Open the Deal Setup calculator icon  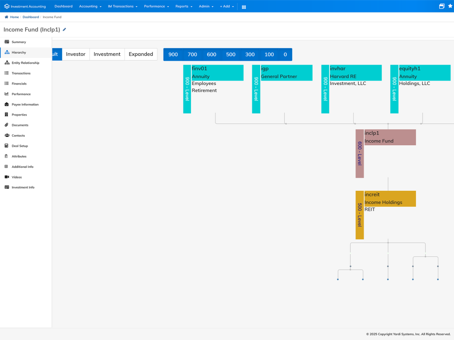(x=6, y=146)
